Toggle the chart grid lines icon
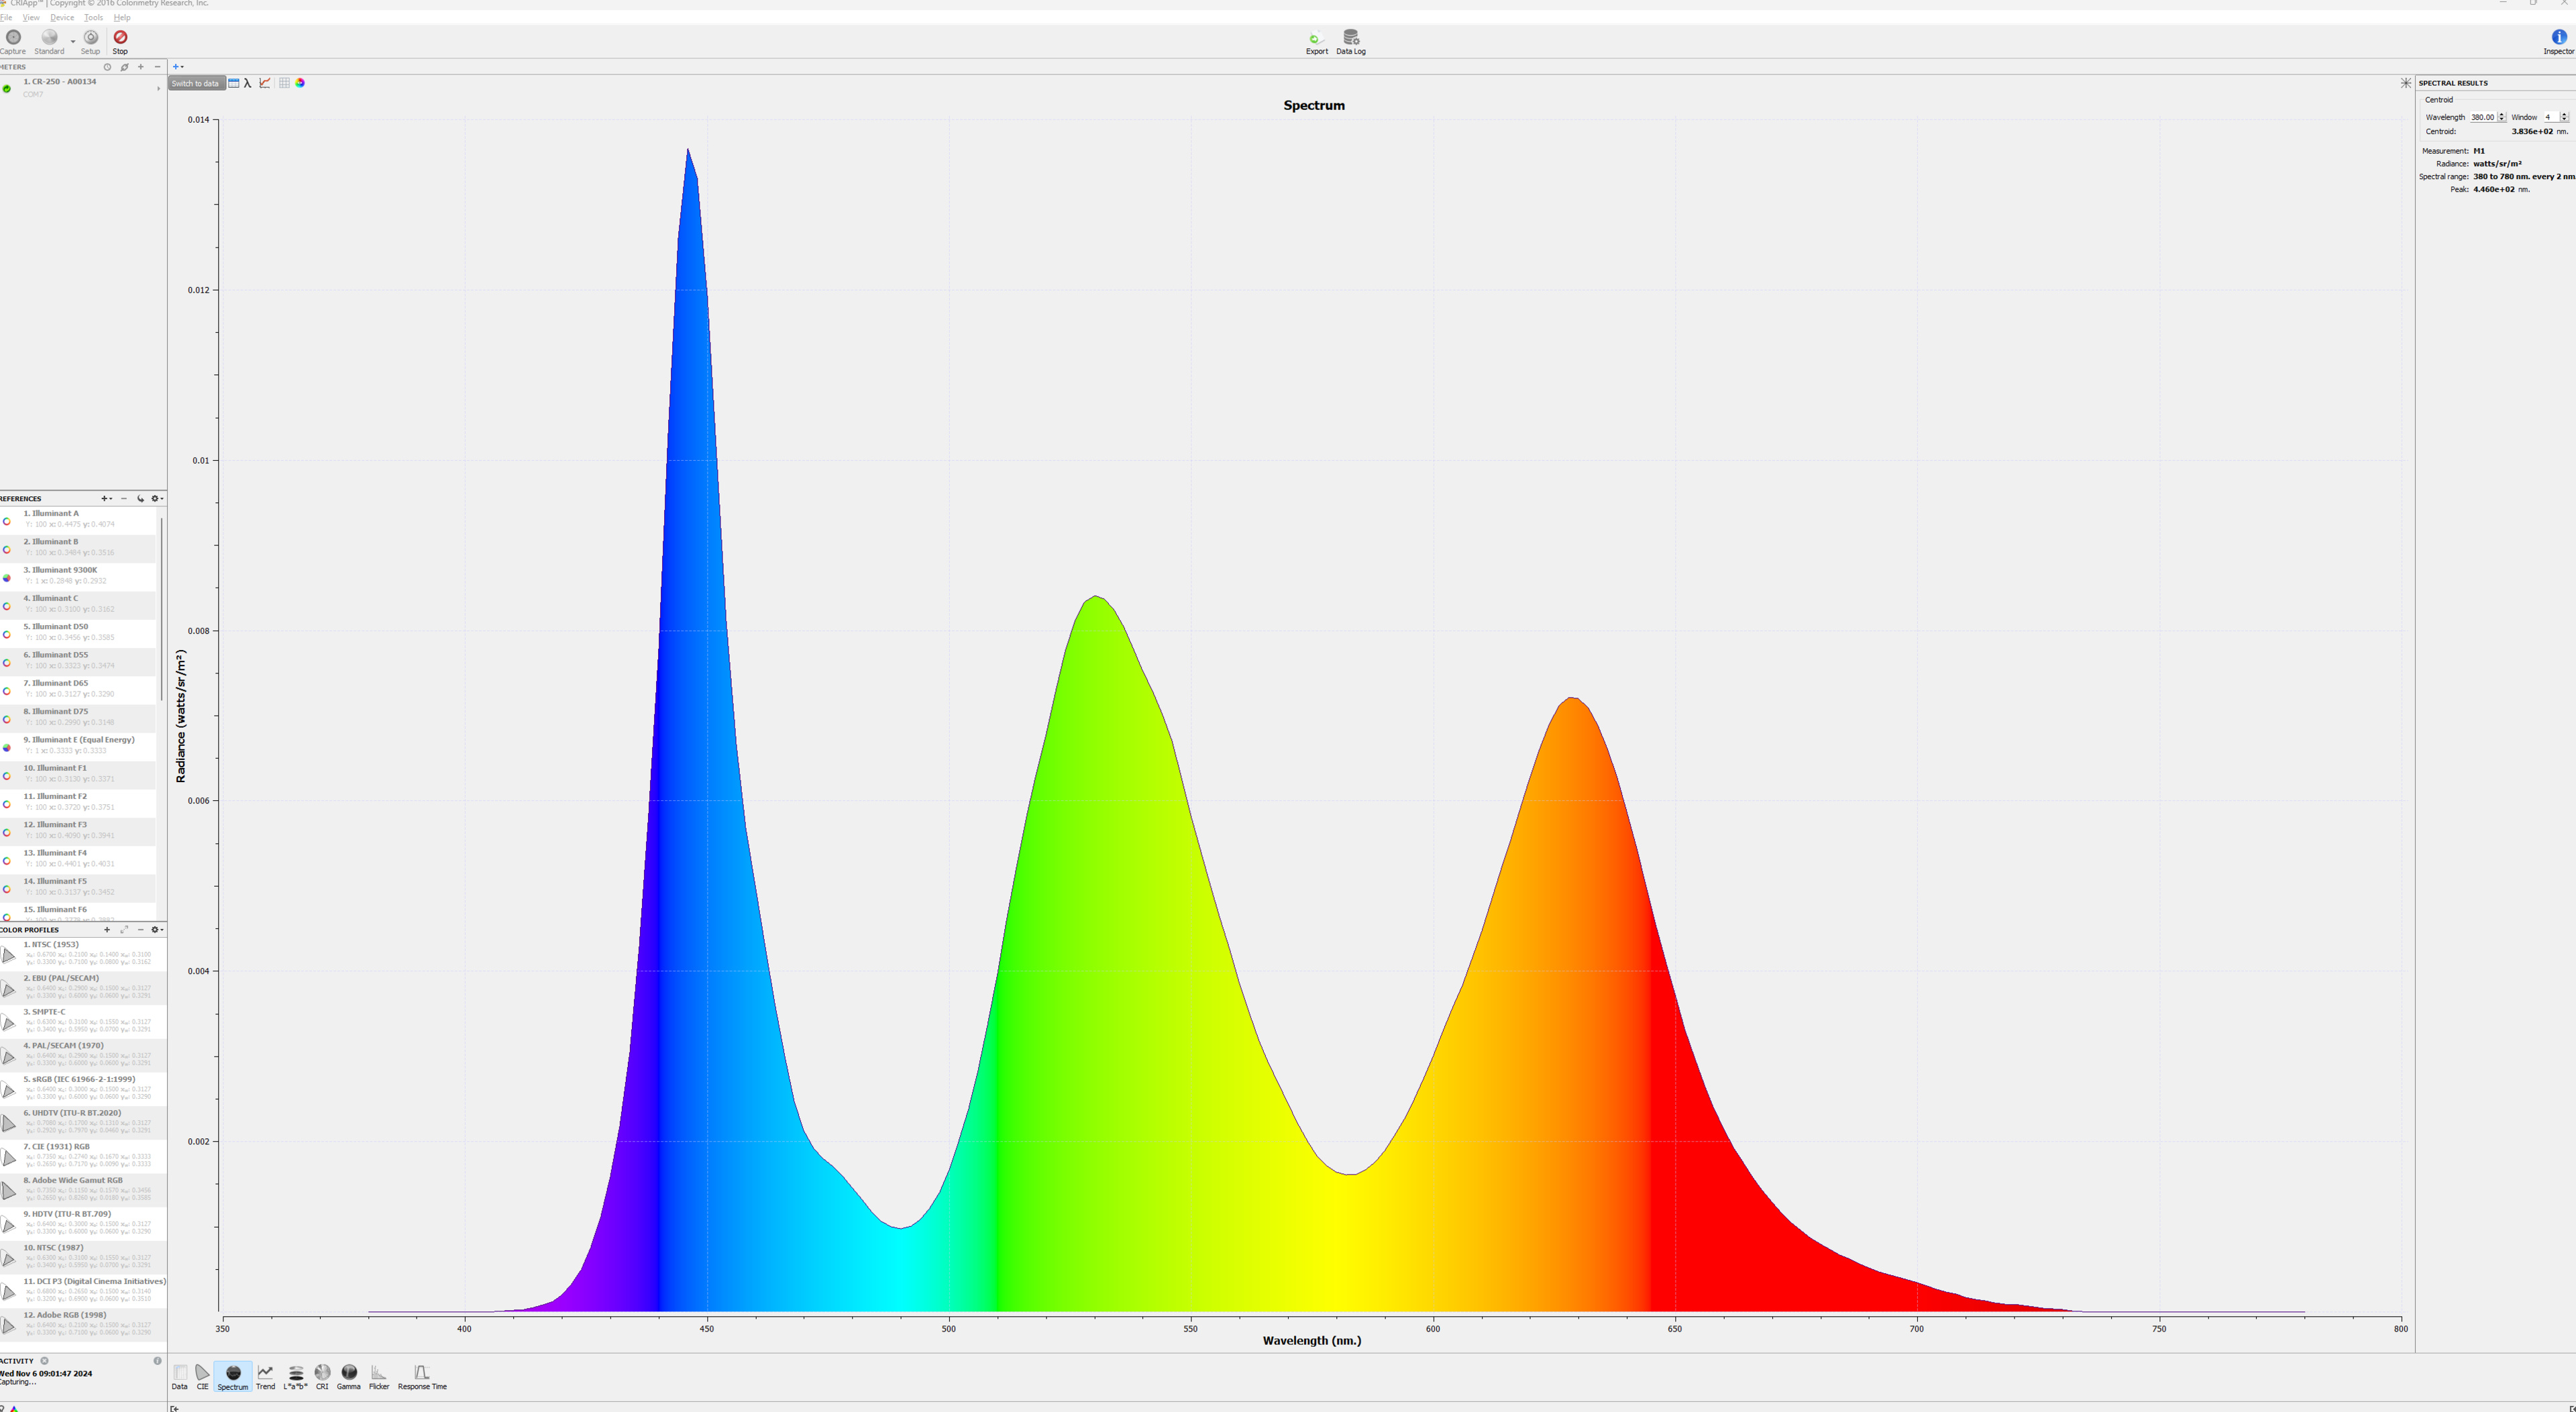This screenshot has height=1412, width=2576. tap(284, 83)
